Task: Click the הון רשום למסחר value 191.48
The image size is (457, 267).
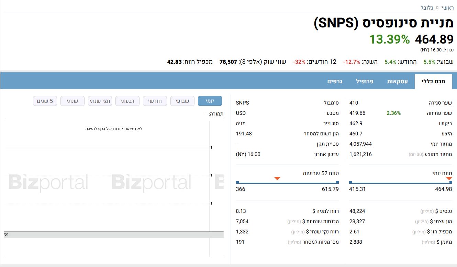Action: 244,134
